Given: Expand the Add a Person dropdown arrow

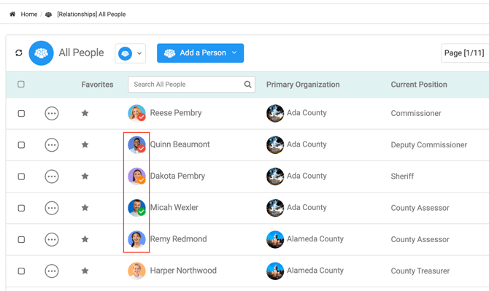Looking at the screenshot, I should (x=234, y=53).
